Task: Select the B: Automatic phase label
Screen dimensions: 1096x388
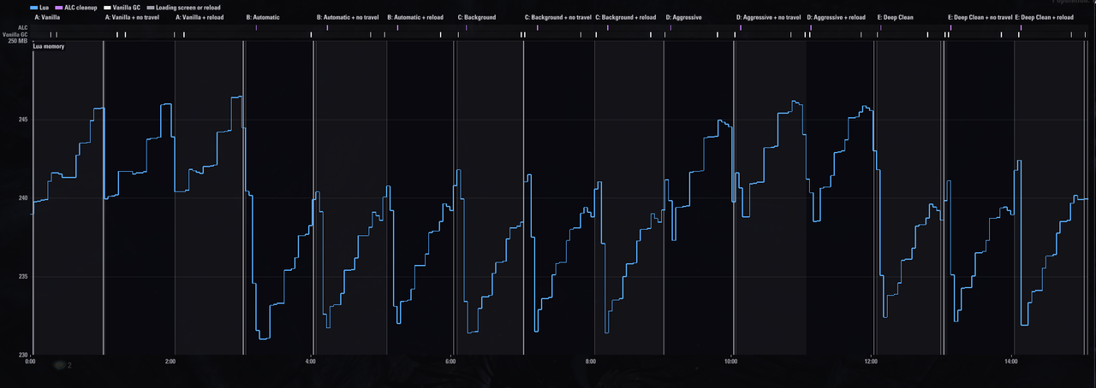Action: (x=263, y=17)
